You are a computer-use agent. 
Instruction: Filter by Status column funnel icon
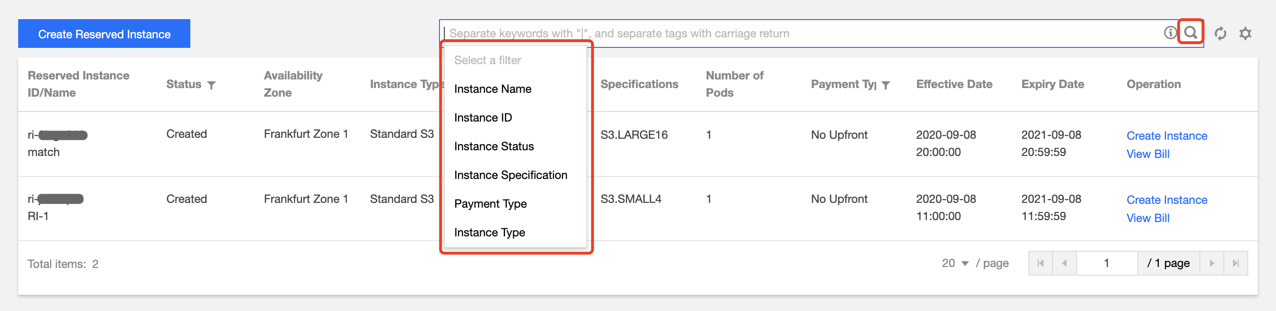pos(211,85)
